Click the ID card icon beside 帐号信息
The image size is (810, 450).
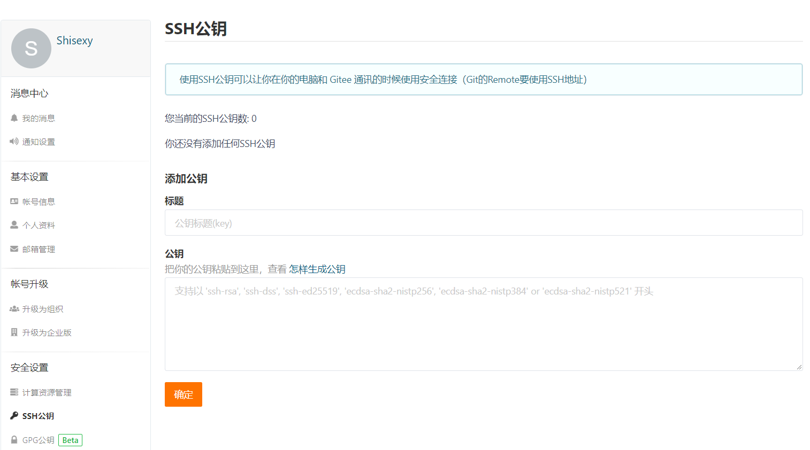14,201
